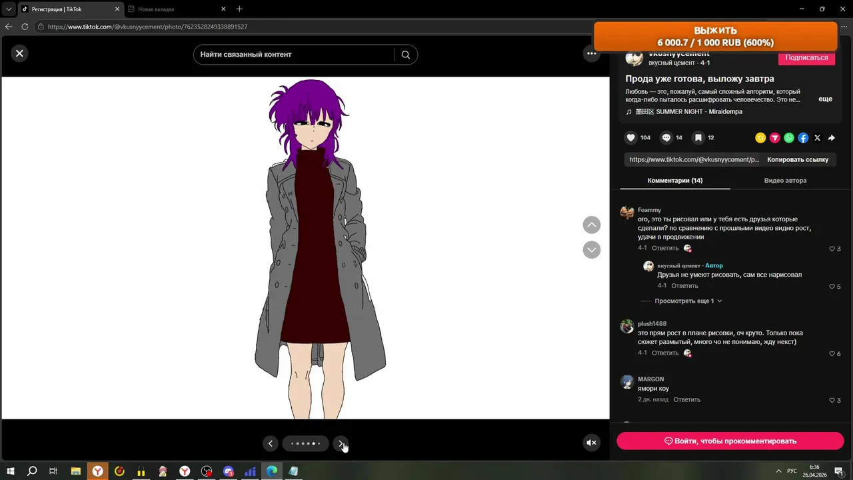Click 'Копировать ссылку' button

point(797,160)
